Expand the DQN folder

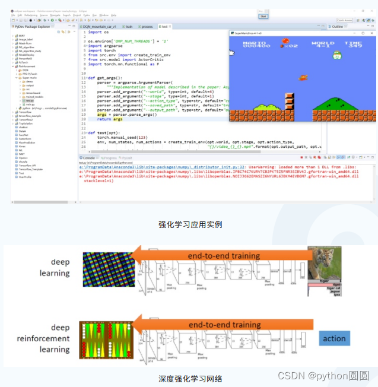[x=17, y=70]
